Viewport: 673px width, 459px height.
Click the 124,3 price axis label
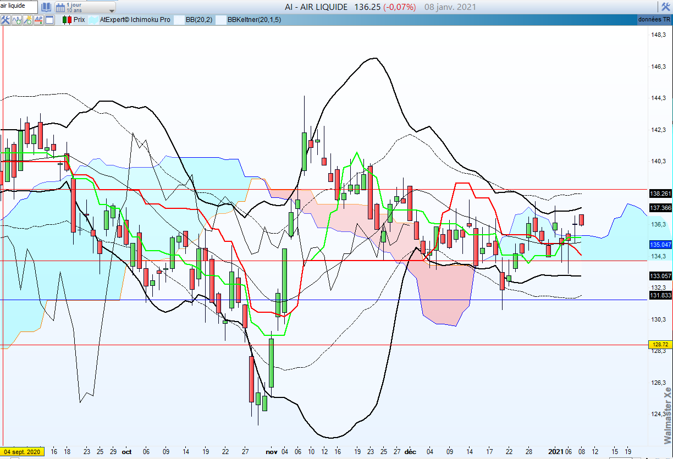click(658, 414)
